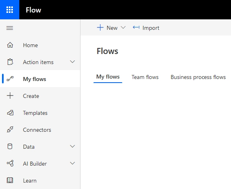Image resolution: width=231 pixels, height=189 pixels.
Task: Open Connectors label in the navigation
Action: tap(37, 130)
